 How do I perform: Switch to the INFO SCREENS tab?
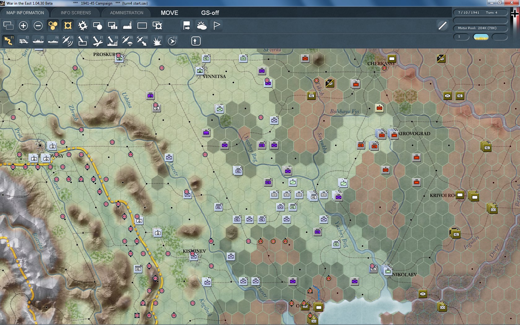click(x=76, y=13)
